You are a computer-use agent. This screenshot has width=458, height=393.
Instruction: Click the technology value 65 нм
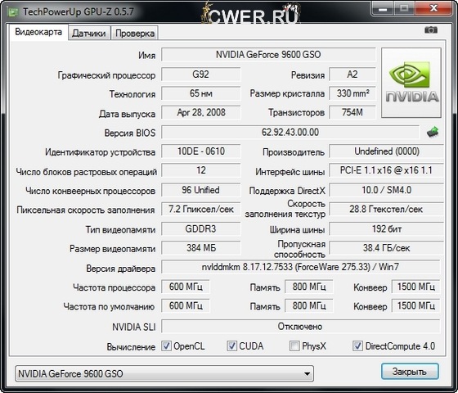(x=201, y=93)
